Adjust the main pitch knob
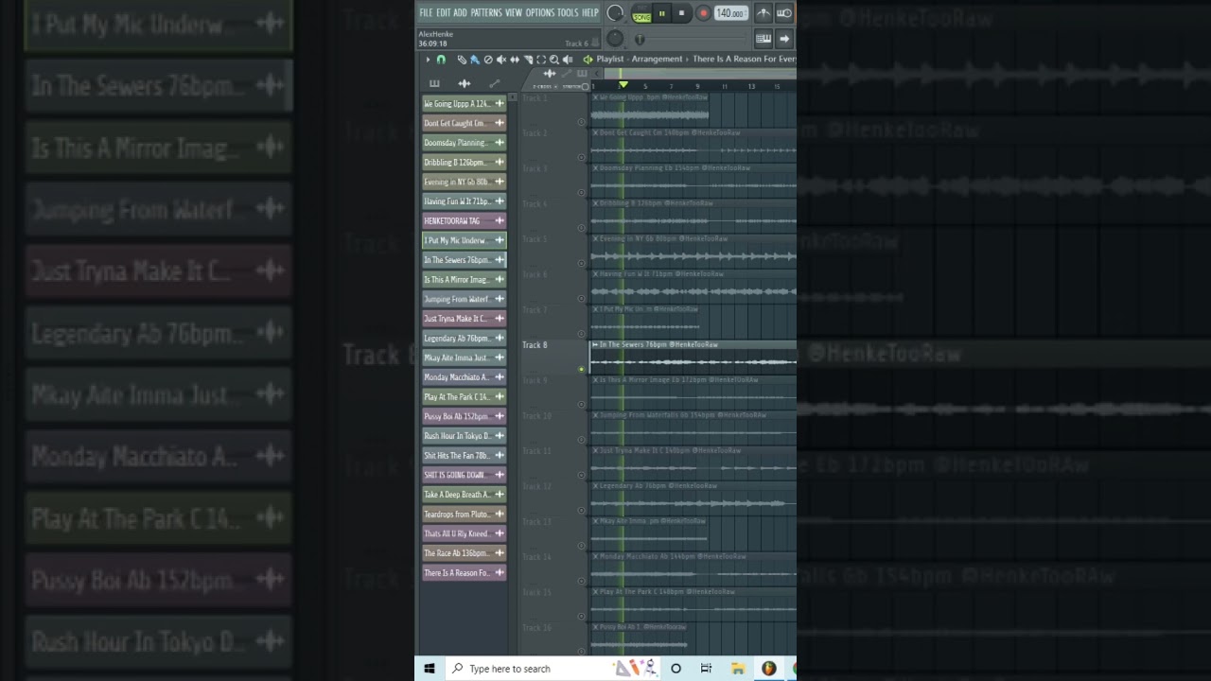This screenshot has width=1211, height=681. [615, 38]
